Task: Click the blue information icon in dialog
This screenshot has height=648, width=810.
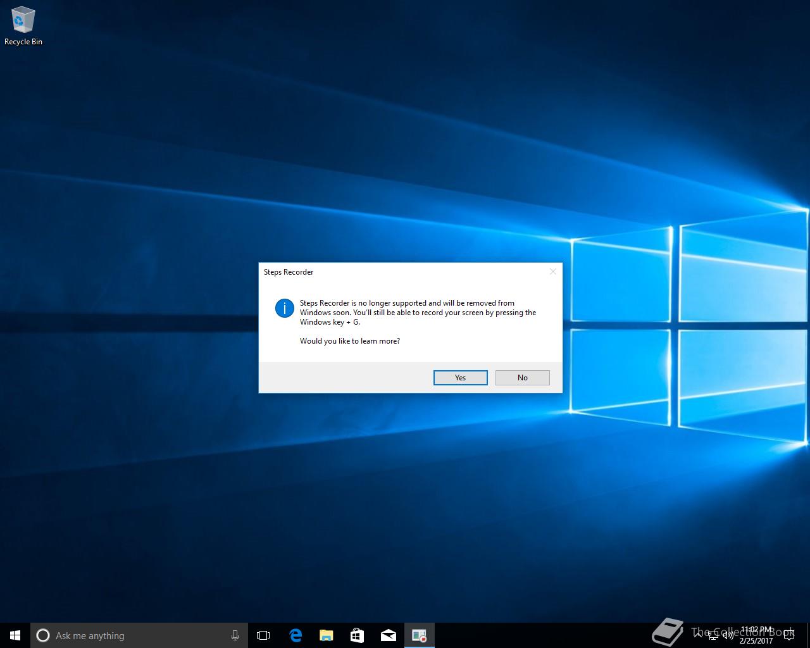Action: (284, 308)
